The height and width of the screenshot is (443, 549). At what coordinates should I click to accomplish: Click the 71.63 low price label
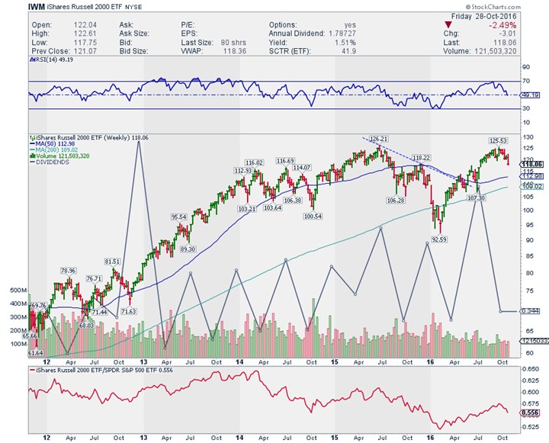(x=129, y=311)
